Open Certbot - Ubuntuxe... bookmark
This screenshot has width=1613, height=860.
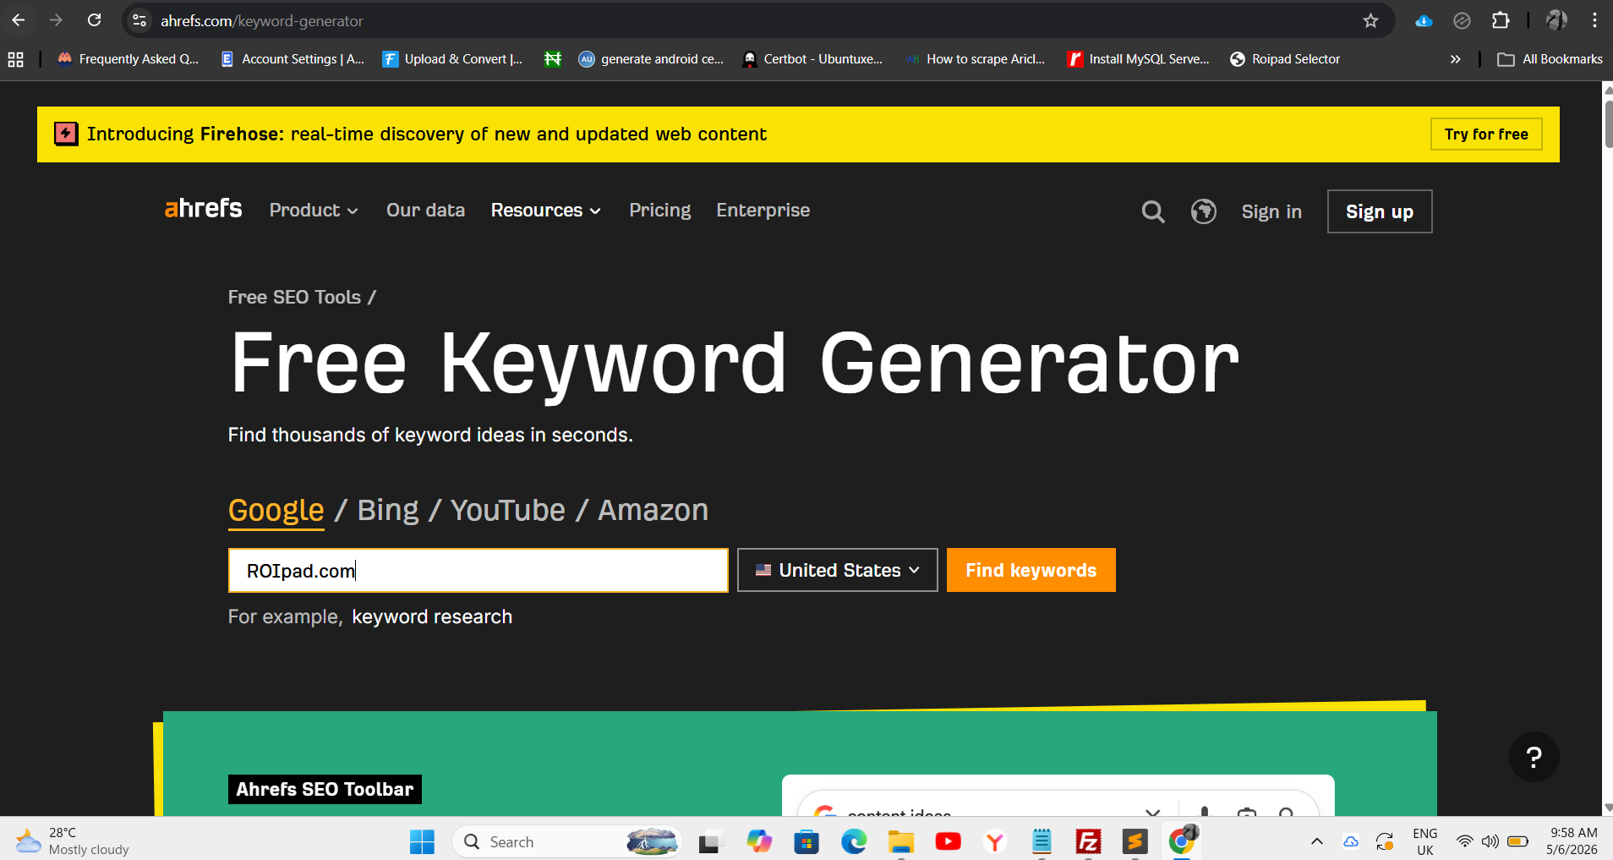tap(812, 59)
